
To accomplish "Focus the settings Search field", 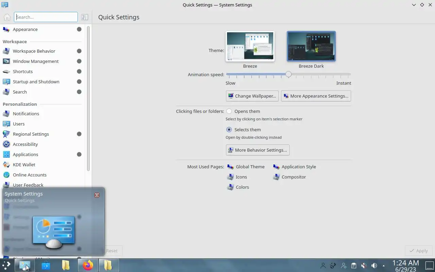I will click(x=46, y=17).
